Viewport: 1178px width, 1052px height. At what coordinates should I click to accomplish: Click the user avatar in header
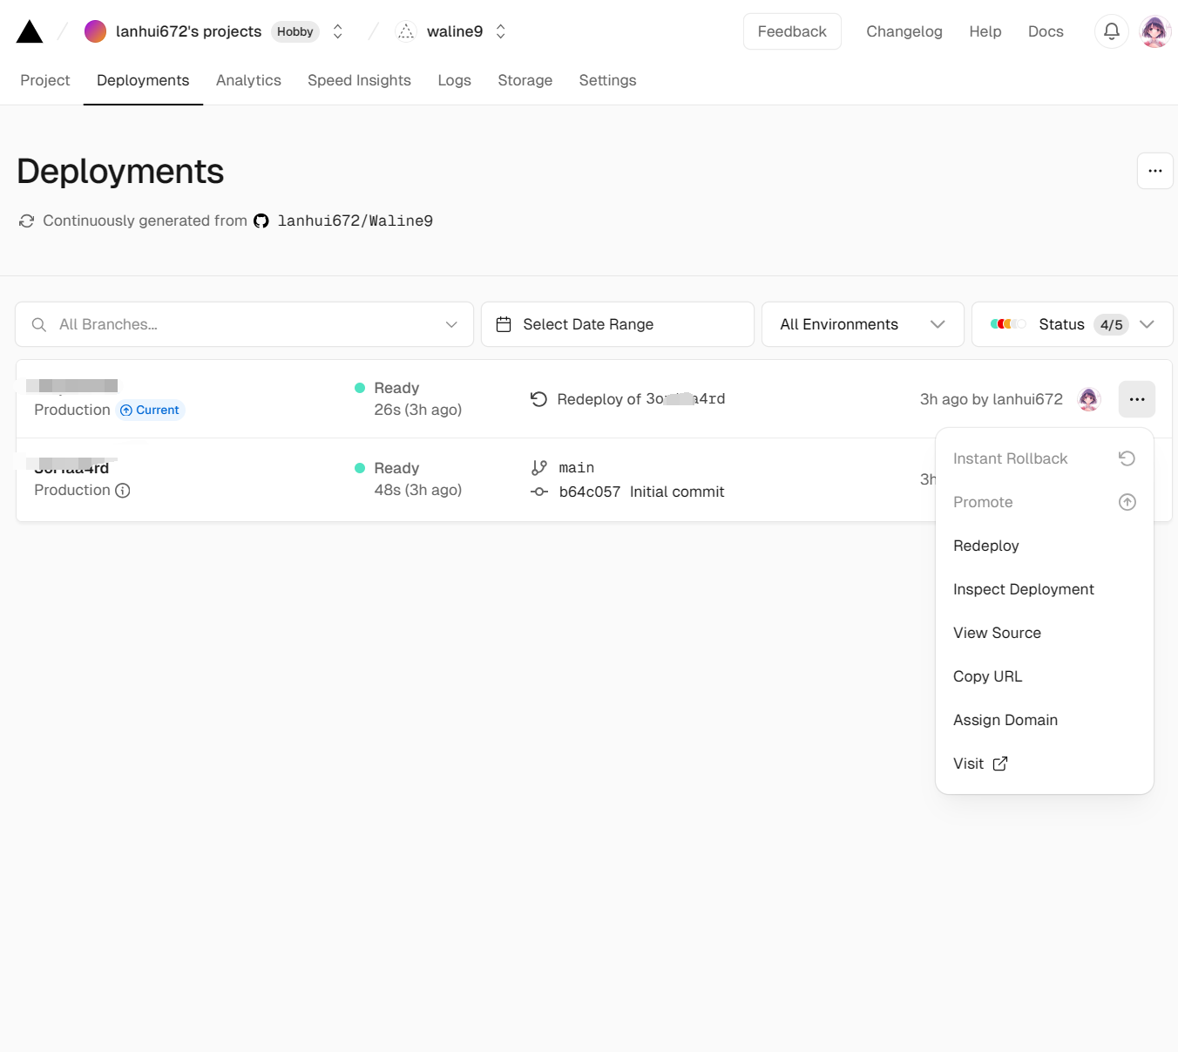point(1154,31)
